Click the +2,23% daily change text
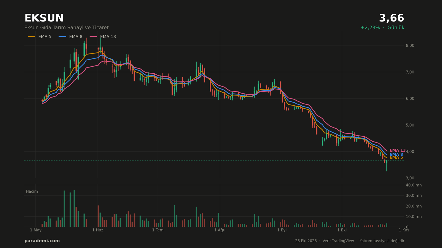The height and width of the screenshot is (248, 442). [x=370, y=28]
